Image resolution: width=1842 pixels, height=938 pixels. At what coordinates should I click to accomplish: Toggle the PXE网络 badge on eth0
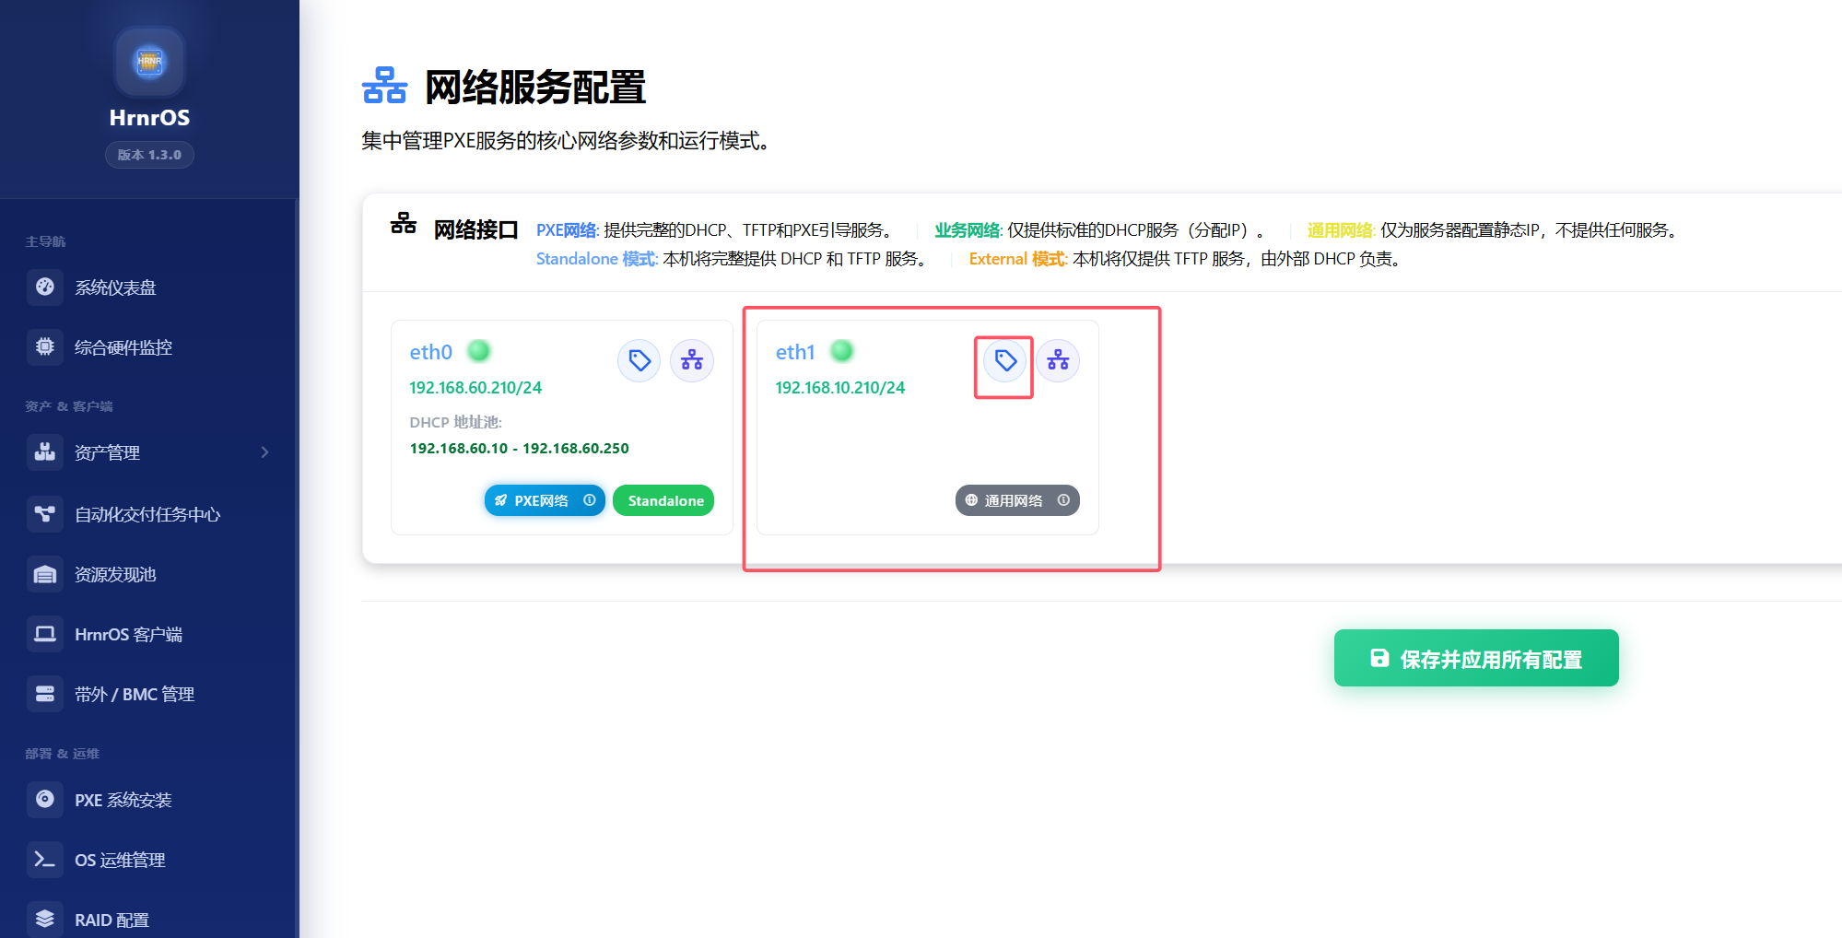click(x=544, y=500)
